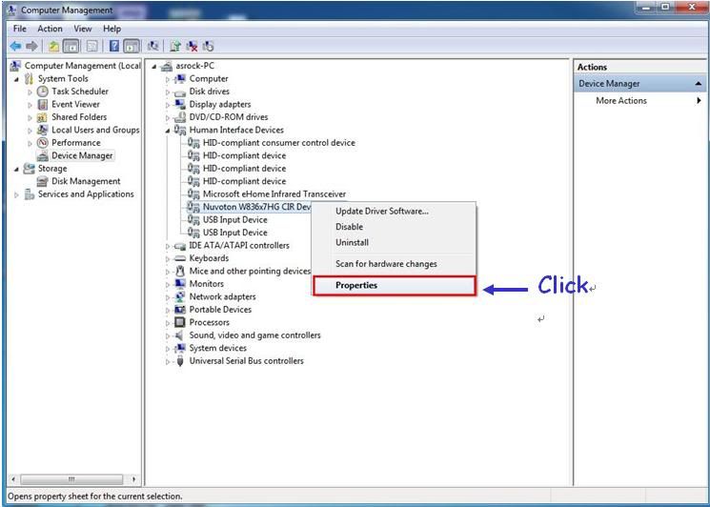Viewport: 710px width, 507px height.
Task: Expand the System devices category
Action: tap(168, 349)
